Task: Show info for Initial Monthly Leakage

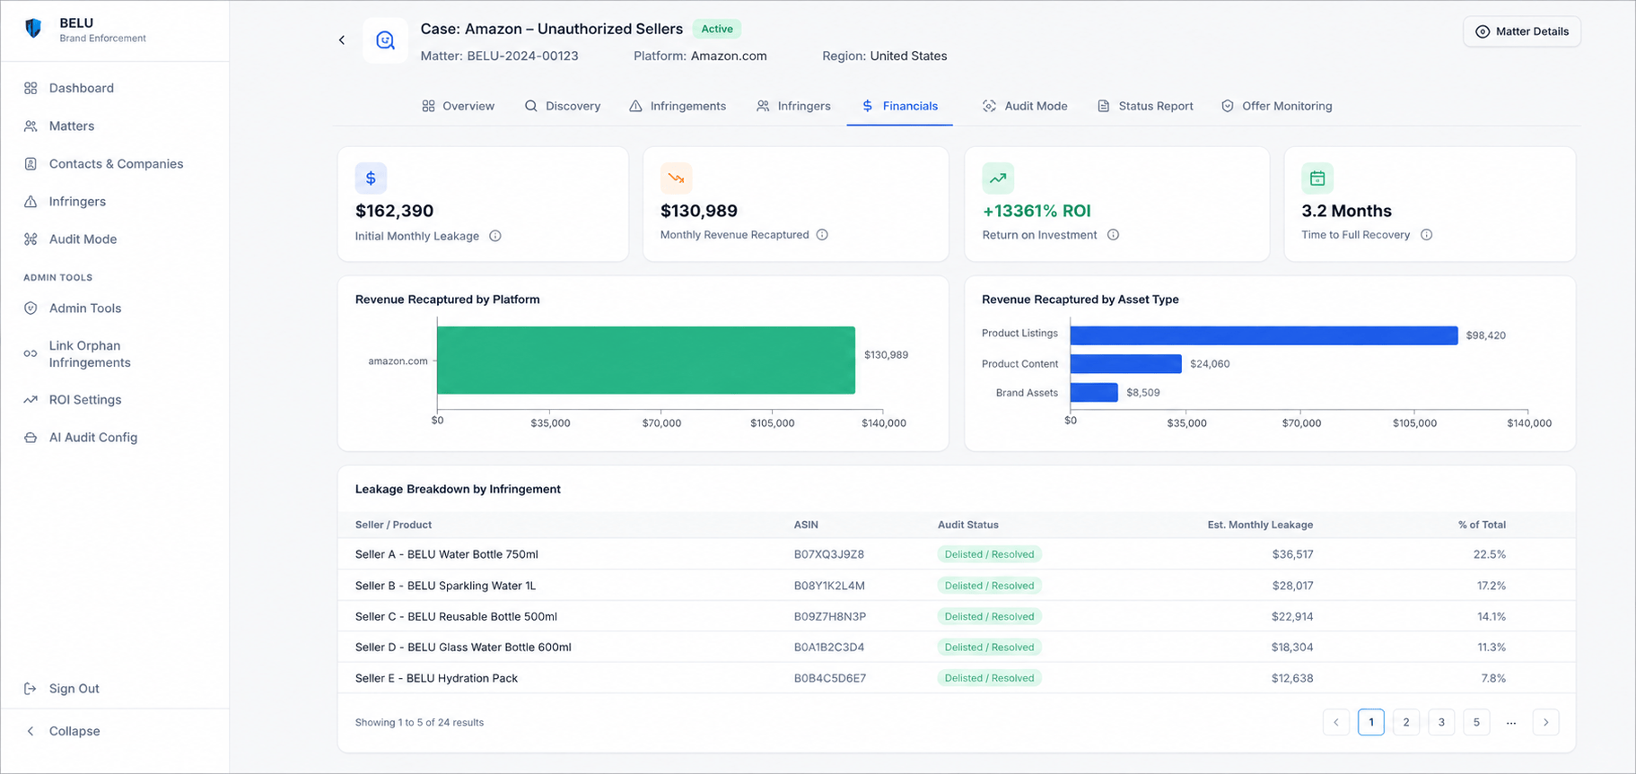Action: tap(495, 236)
